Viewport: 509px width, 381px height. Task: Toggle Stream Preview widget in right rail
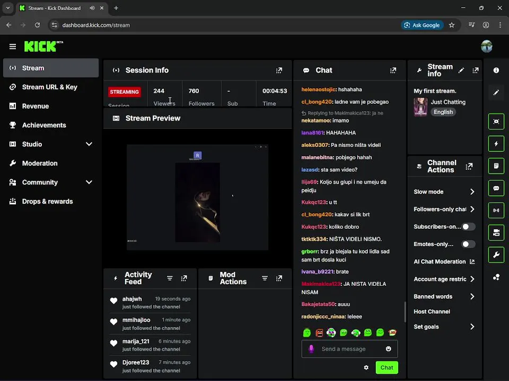(496, 122)
